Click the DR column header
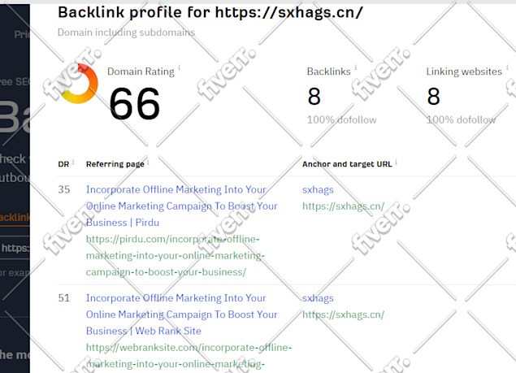The image size is (516, 373). 63,164
